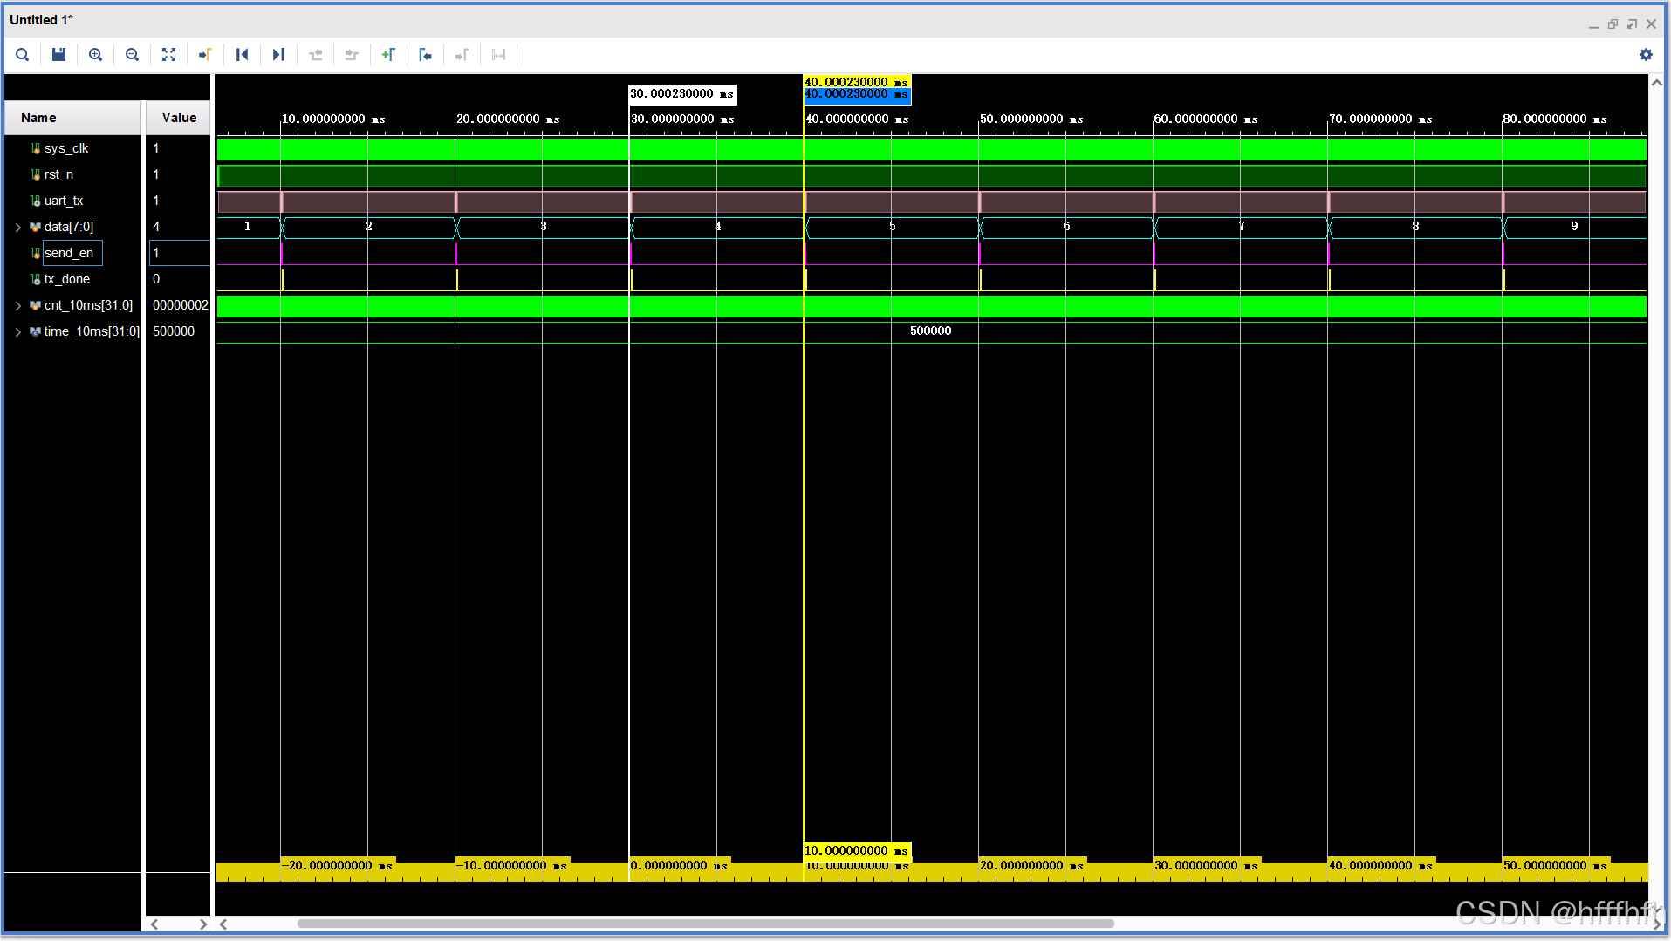Maximize the waveform panel
Viewport: 1671px width, 941px height.
1613,24
